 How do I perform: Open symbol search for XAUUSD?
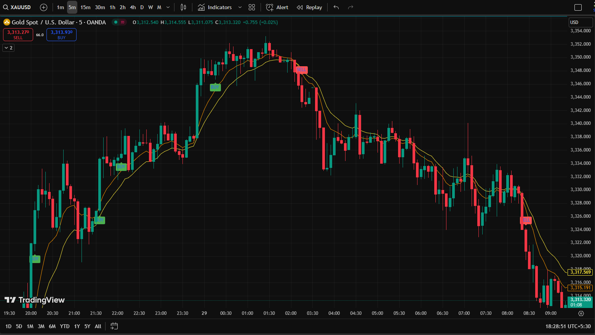[x=17, y=7]
